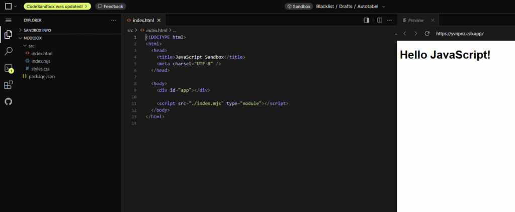Image resolution: width=515 pixels, height=212 pixels.
Task: Click the preview back arrow
Action: tap(404, 34)
